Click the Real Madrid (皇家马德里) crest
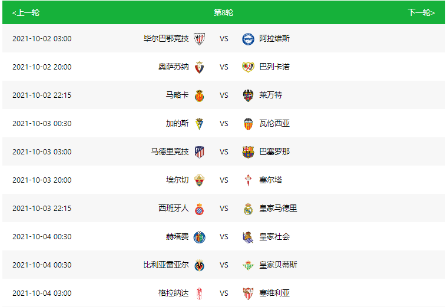The image size is (447, 307). [x=248, y=209]
